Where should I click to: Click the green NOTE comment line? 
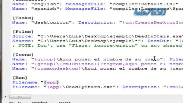(98, 45)
